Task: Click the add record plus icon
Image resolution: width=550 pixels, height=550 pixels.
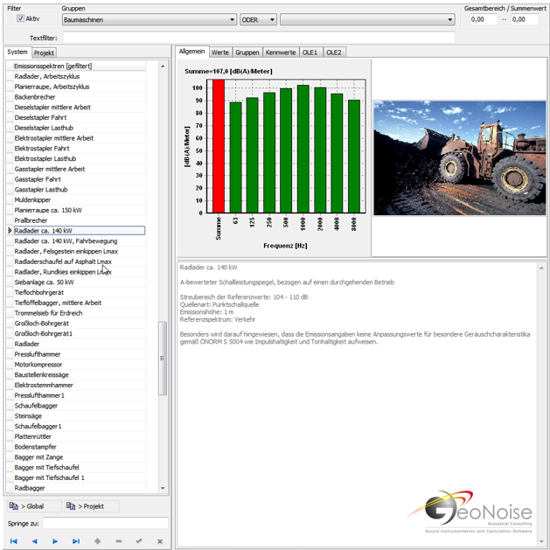Action: 97,541
